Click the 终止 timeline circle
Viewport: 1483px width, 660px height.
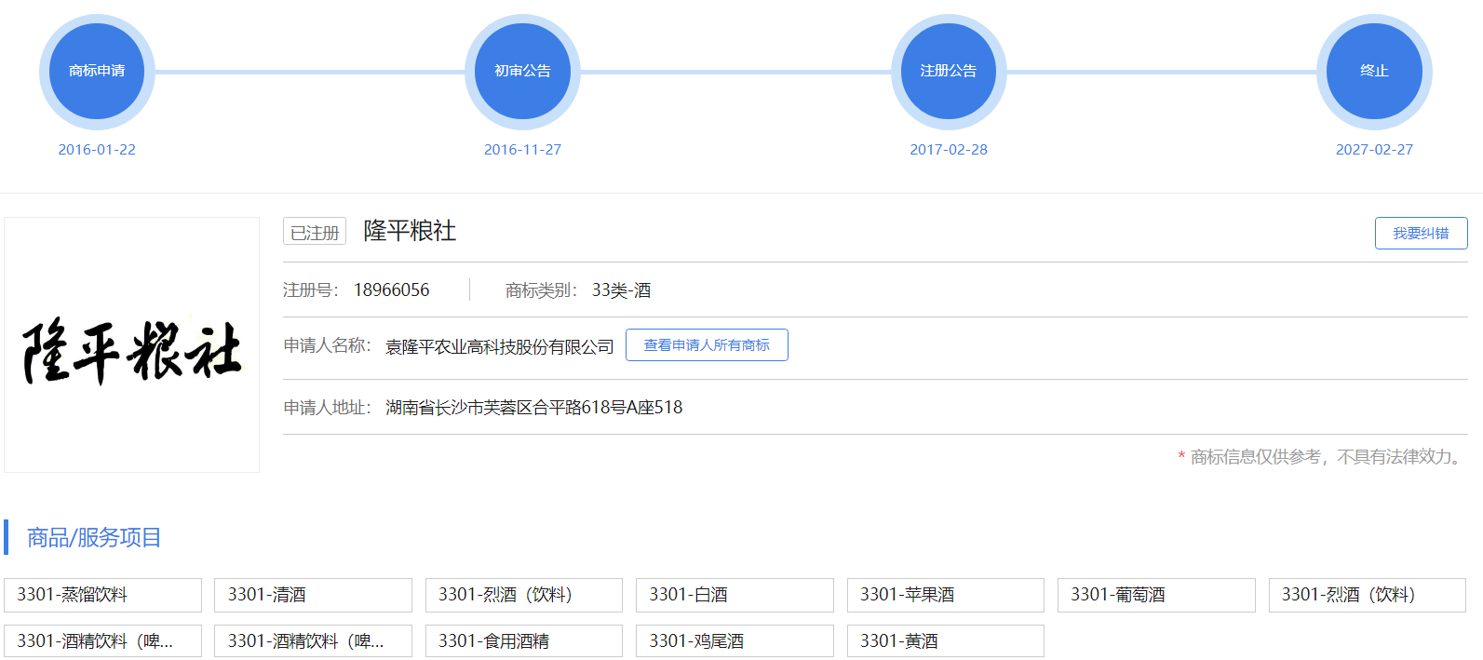(x=1374, y=72)
